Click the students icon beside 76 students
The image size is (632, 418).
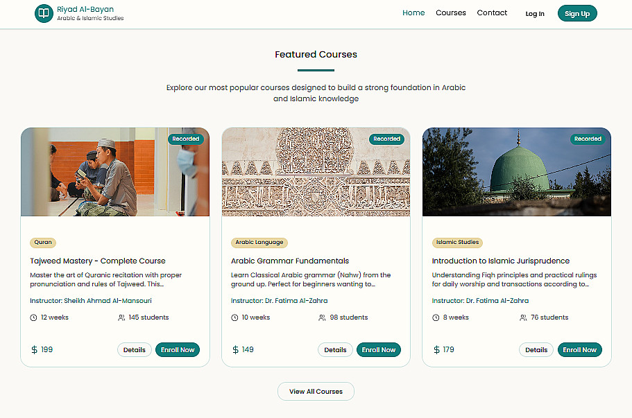point(523,317)
